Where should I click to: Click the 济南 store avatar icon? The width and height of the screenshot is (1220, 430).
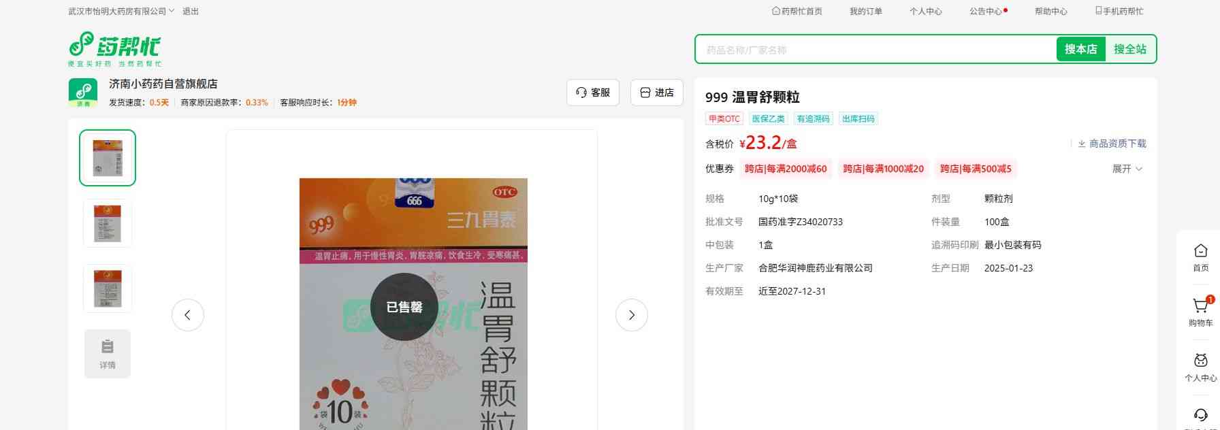coord(83,93)
